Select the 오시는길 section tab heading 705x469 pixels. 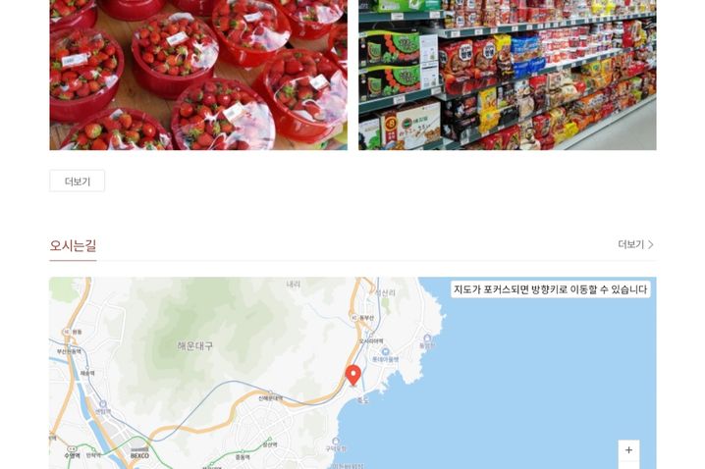coord(73,245)
